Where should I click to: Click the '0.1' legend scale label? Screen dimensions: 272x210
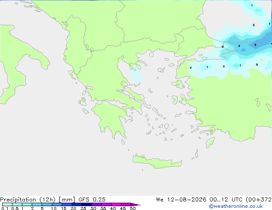pyautogui.click(x=5, y=208)
